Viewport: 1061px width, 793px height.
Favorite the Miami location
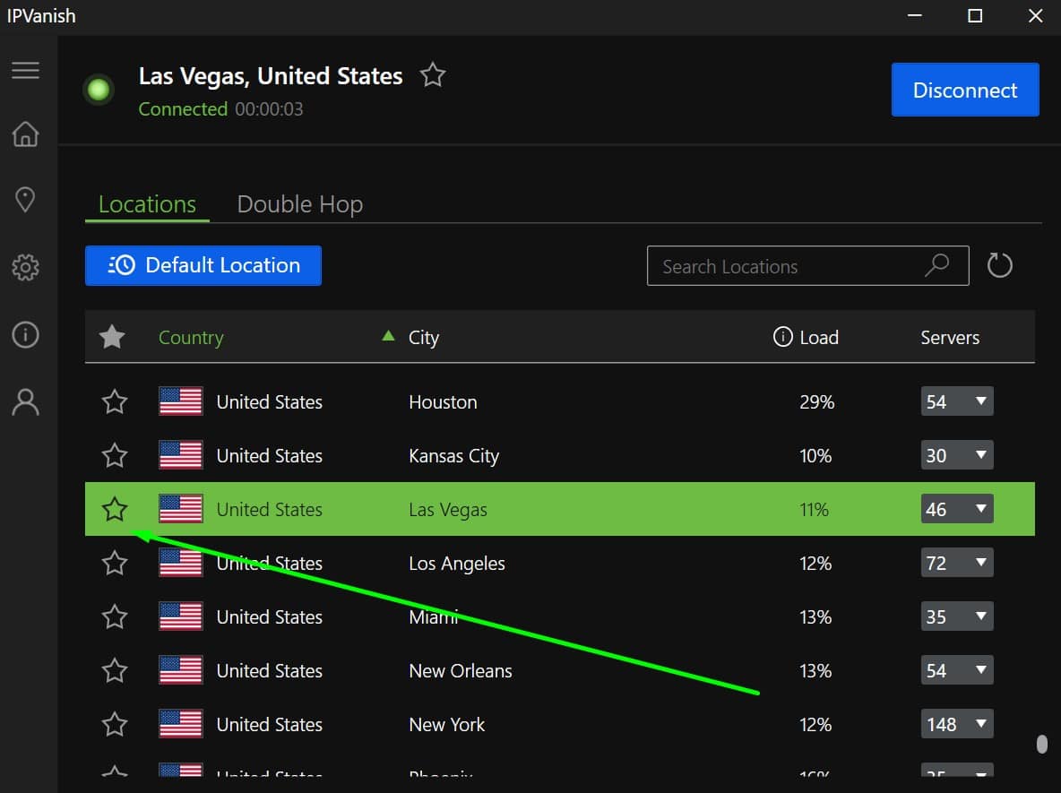click(115, 616)
